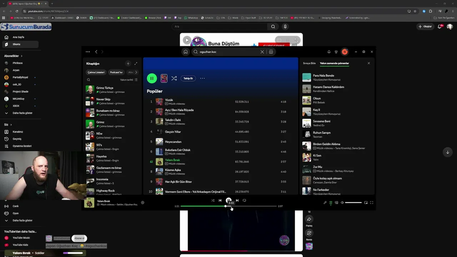Toggle repeat in the Spotify player bar
The height and width of the screenshot is (257, 457).
click(x=244, y=201)
